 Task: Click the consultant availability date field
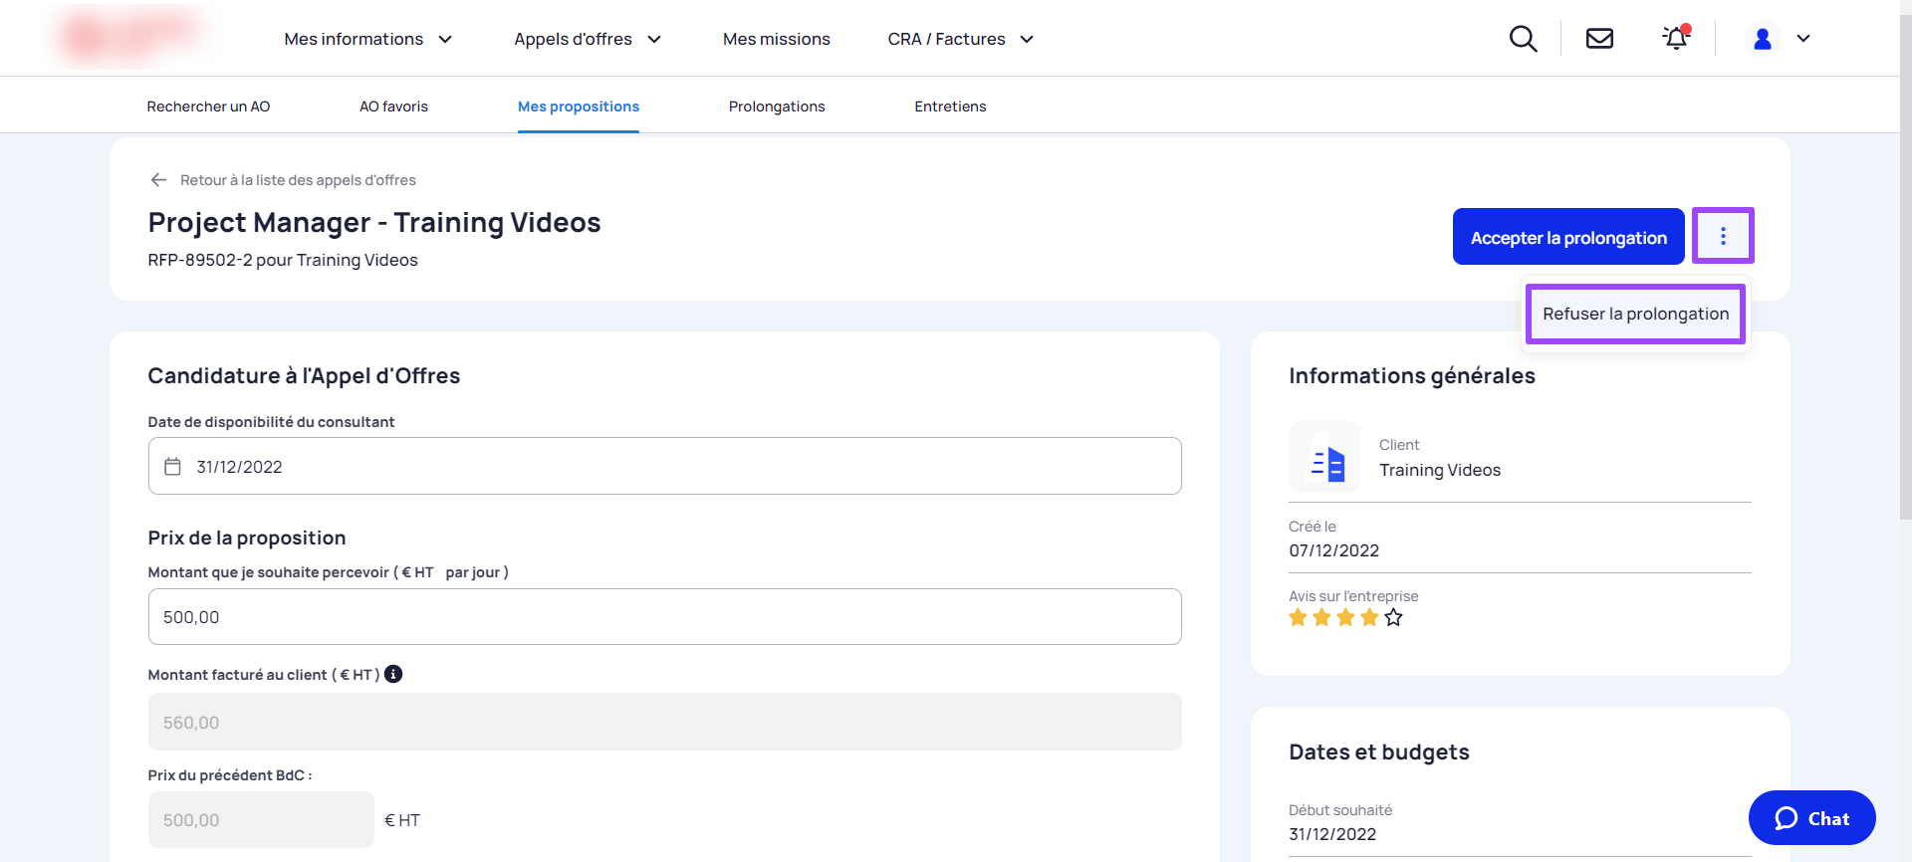pyautogui.click(x=664, y=466)
